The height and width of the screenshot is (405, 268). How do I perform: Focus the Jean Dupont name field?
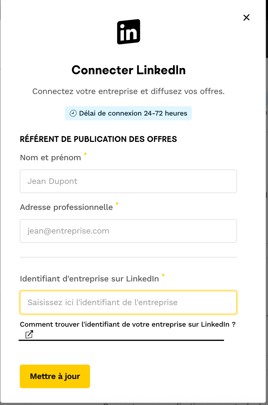point(128,181)
